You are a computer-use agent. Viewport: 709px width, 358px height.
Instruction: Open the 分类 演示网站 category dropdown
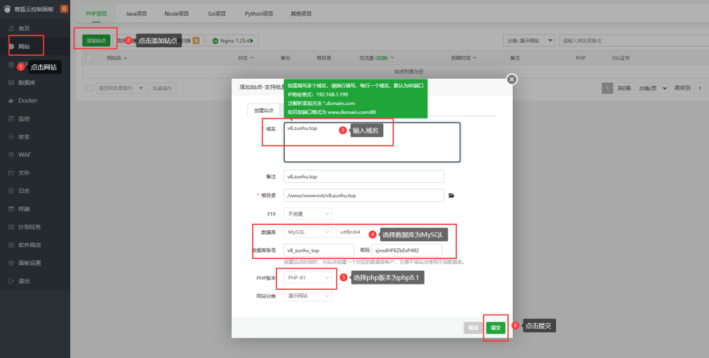tap(529, 41)
